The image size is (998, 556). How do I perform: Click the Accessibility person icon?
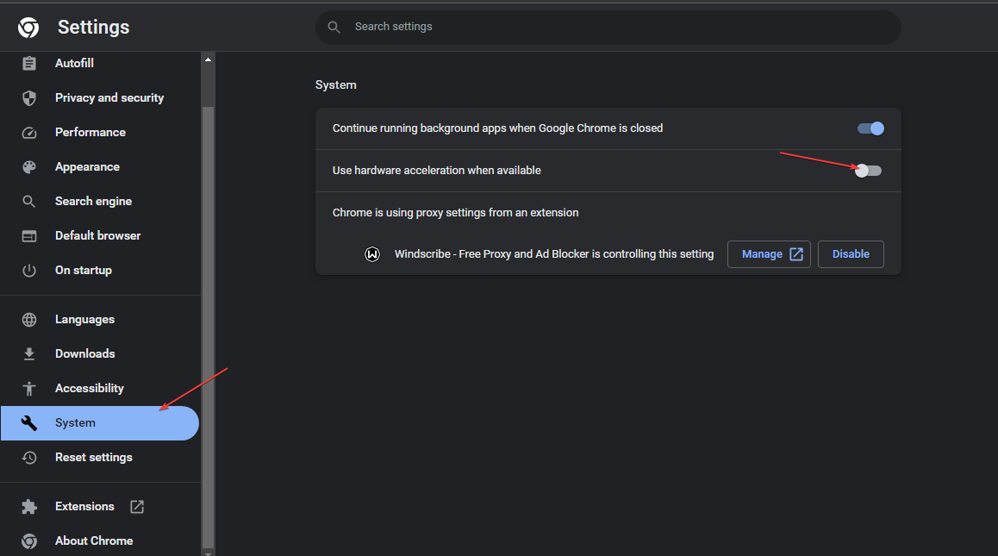tap(29, 389)
